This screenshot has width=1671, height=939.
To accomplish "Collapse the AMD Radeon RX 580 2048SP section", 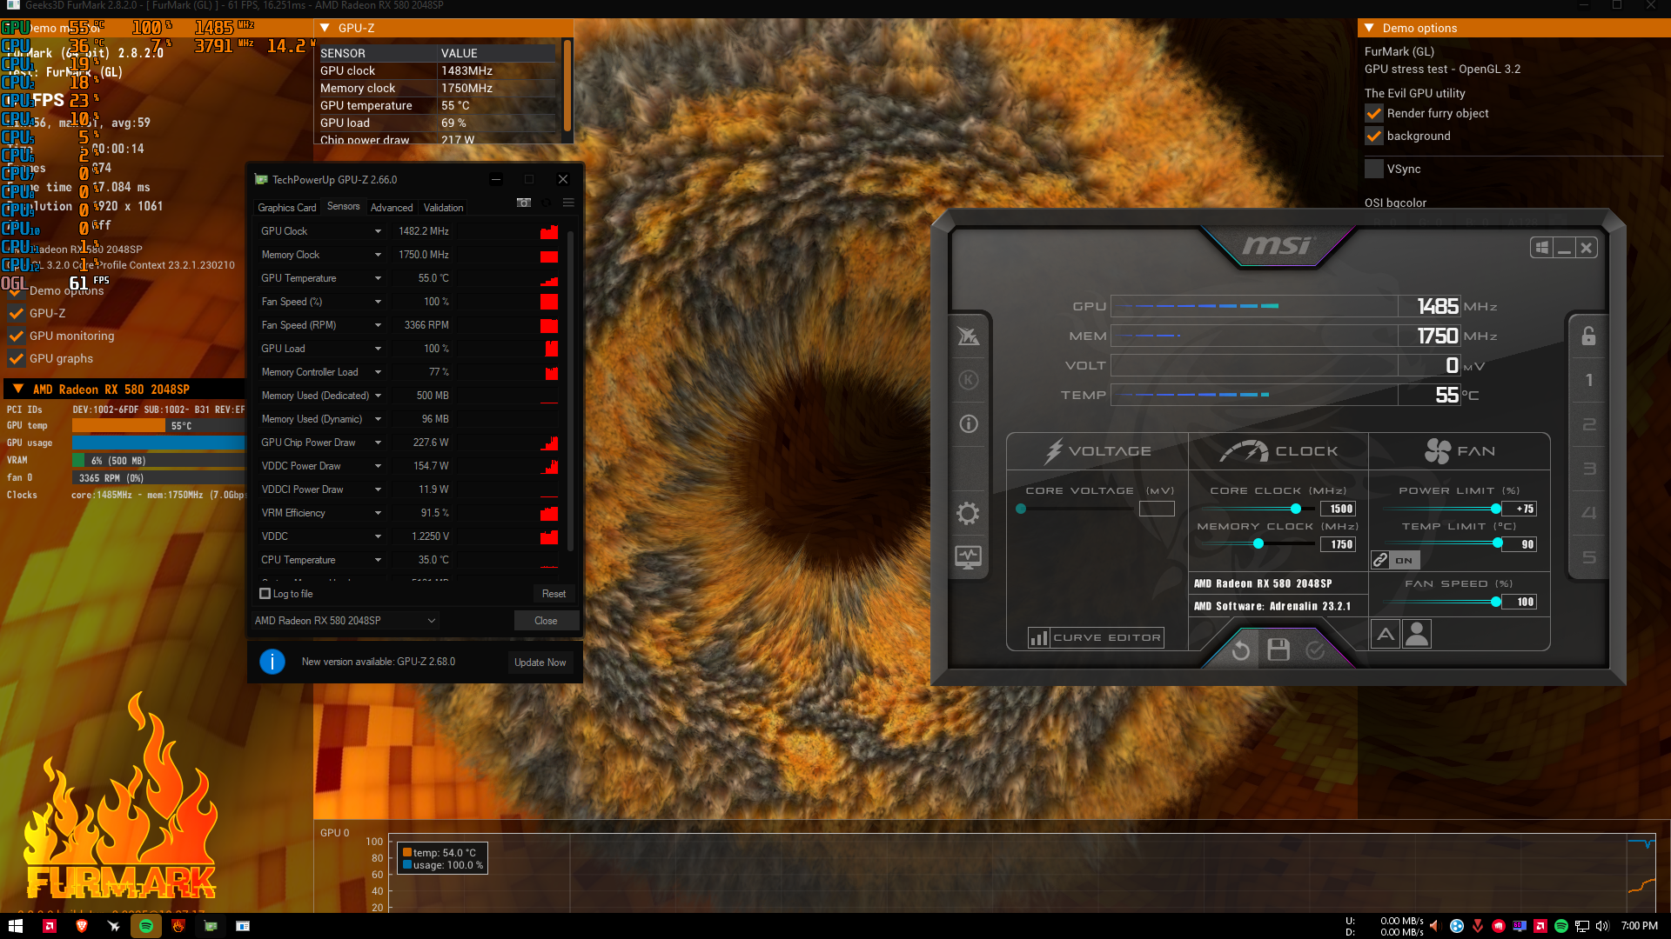I will point(18,390).
